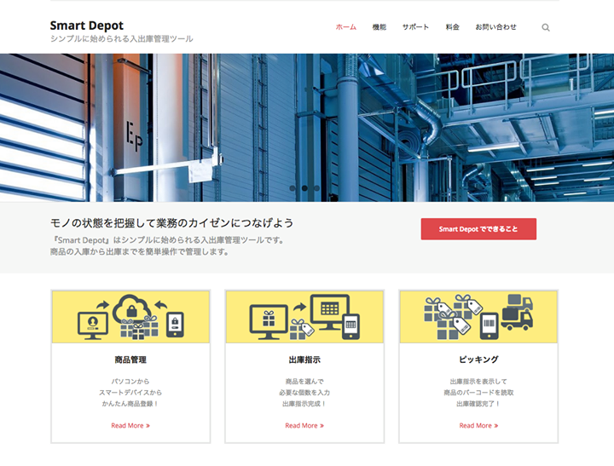This screenshot has width=614, height=466.
Task: Open Read More under ピッキング
Action: pyautogui.click(x=478, y=425)
